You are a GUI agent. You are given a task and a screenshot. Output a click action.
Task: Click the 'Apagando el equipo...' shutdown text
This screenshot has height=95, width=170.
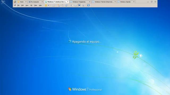pos(87,42)
